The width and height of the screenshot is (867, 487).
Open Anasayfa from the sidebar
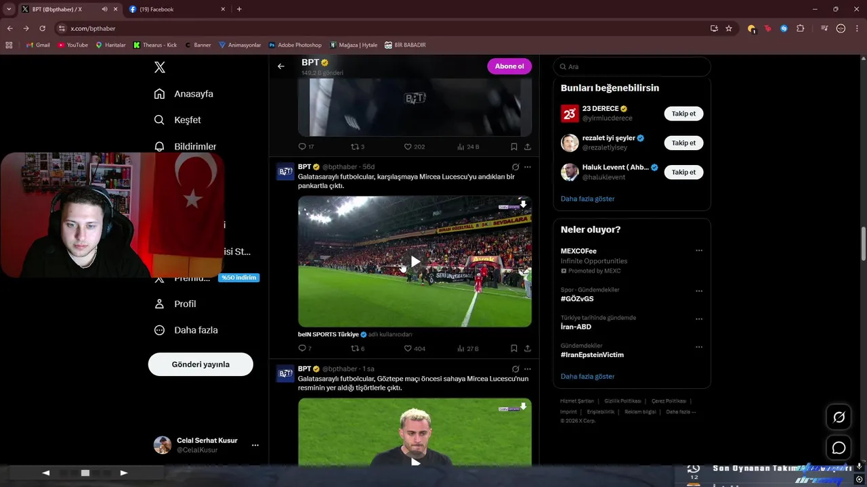(184, 94)
